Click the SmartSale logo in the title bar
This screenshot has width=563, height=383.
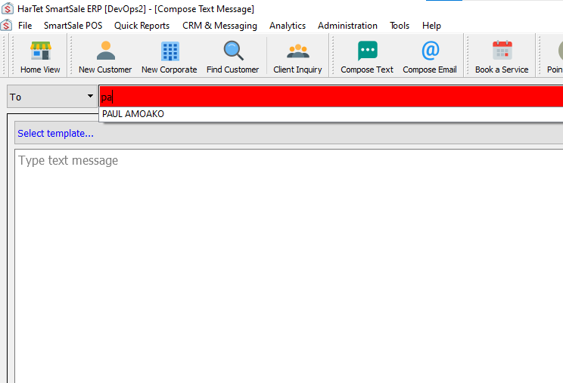pyautogui.click(x=8, y=8)
